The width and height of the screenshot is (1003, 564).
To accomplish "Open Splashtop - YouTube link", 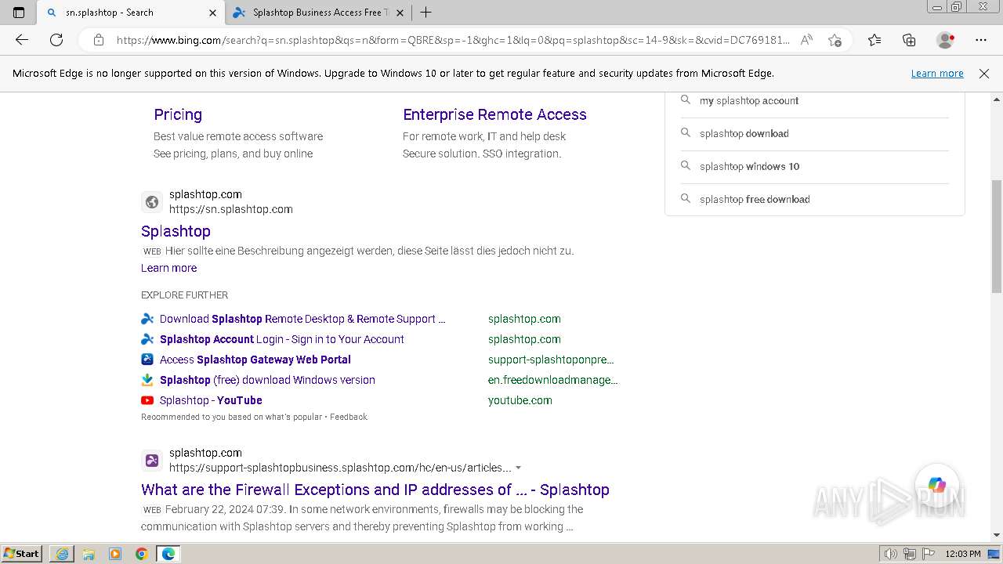I will tap(211, 400).
